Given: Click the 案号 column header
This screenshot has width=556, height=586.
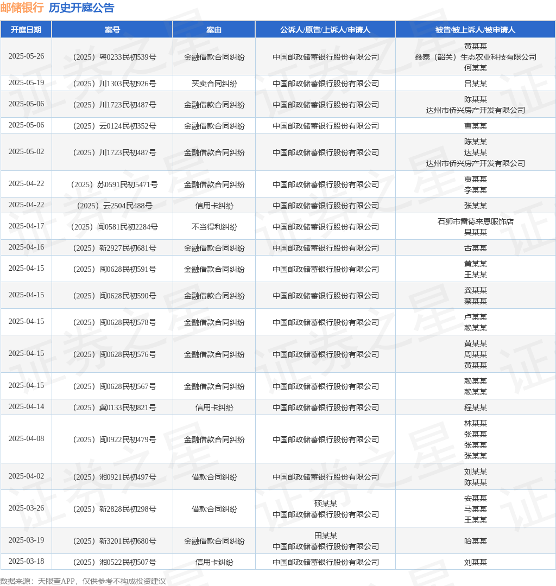Looking at the screenshot, I should [112, 29].
